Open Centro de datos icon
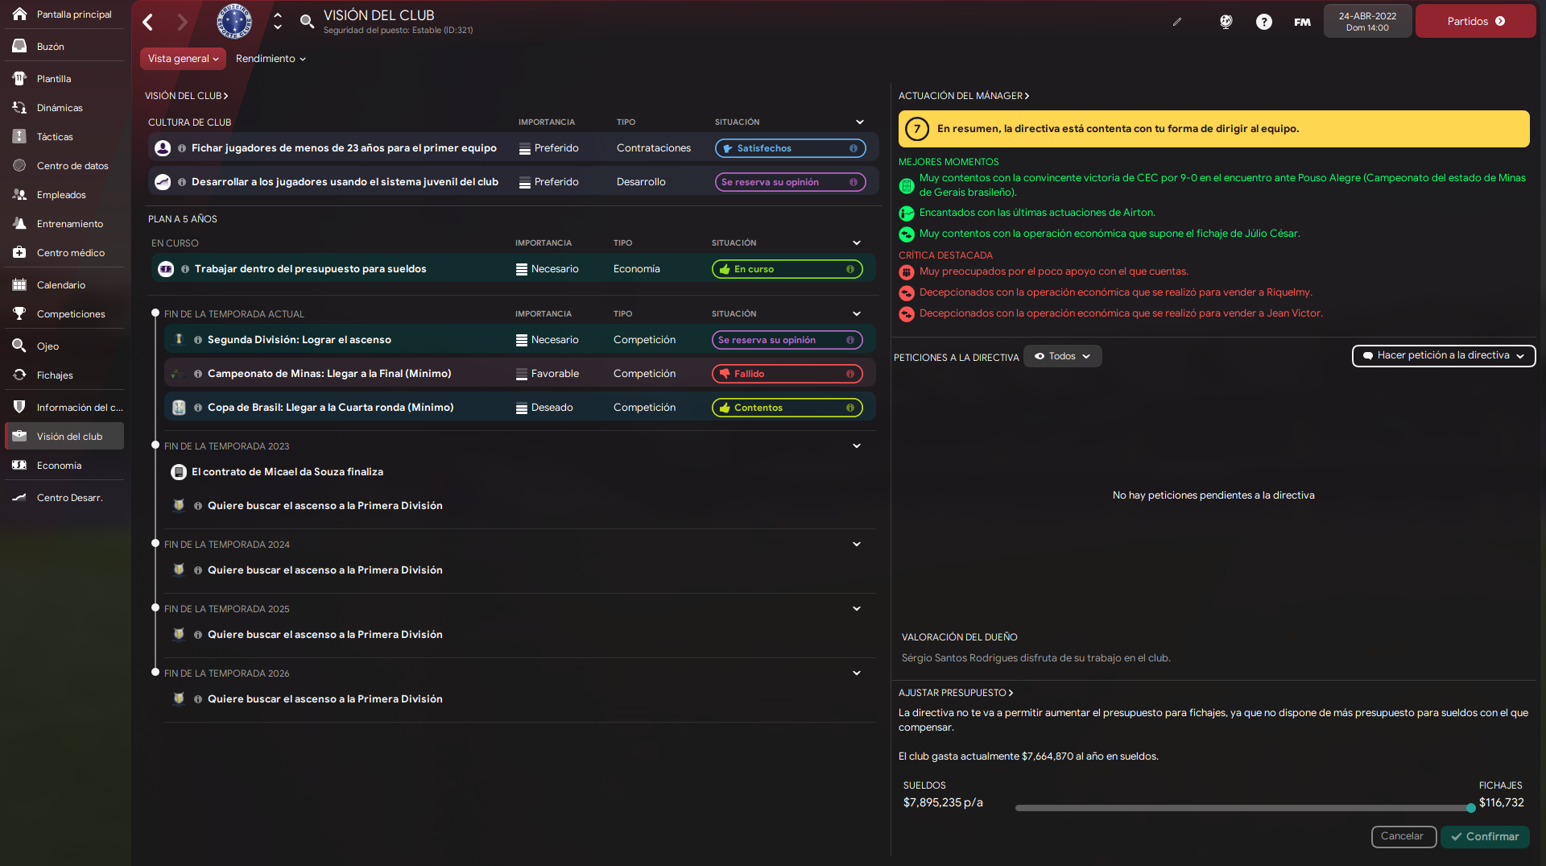Viewport: 1546px width, 866px height. coord(19,165)
